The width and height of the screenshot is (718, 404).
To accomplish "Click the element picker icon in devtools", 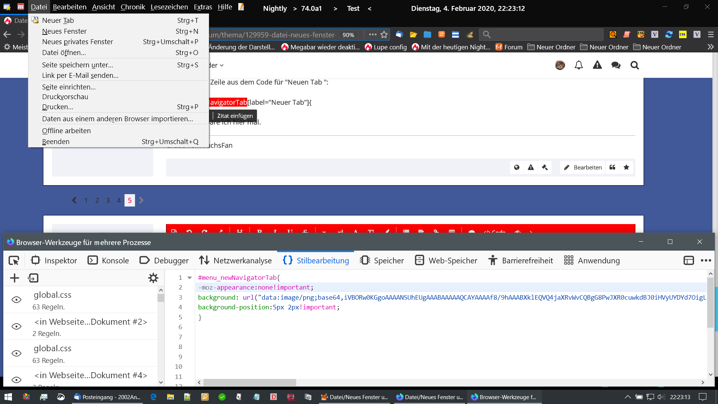I will [14, 260].
